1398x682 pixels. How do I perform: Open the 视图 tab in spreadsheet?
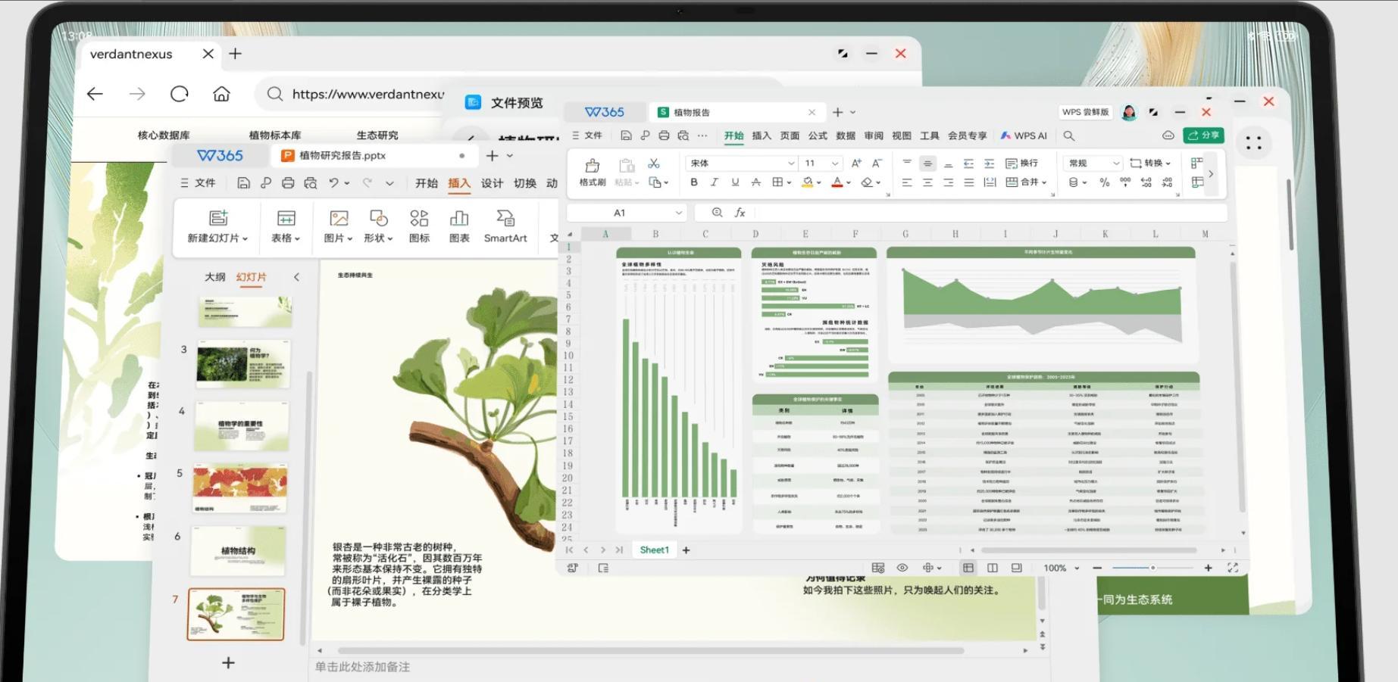(x=902, y=135)
